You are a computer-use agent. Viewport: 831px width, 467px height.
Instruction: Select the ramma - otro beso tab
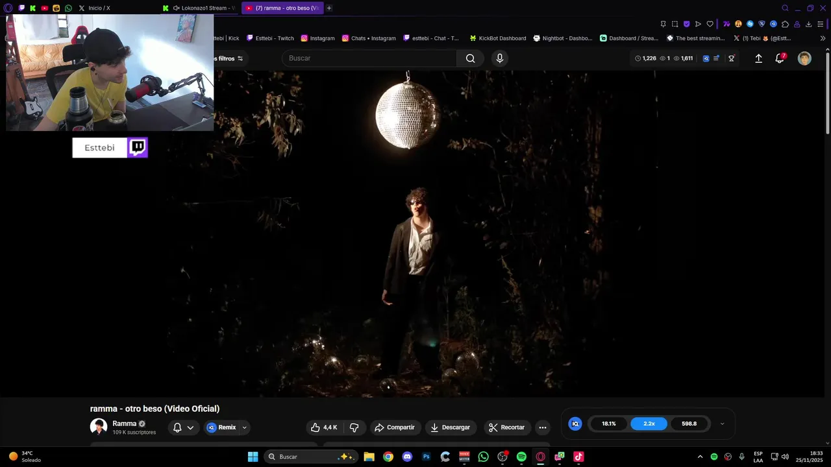tap(282, 8)
